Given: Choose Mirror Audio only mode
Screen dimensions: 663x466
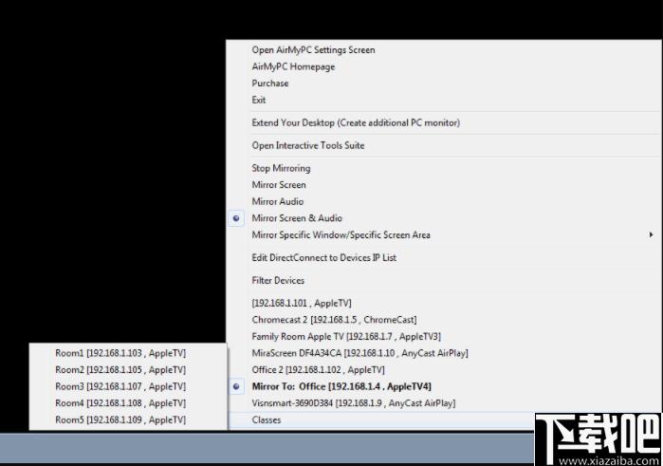Looking at the screenshot, I should (278, 202).
